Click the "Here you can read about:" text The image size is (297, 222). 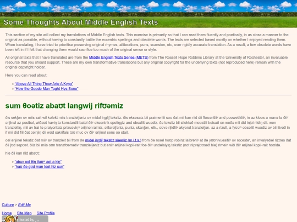click(x=26, y=75)
